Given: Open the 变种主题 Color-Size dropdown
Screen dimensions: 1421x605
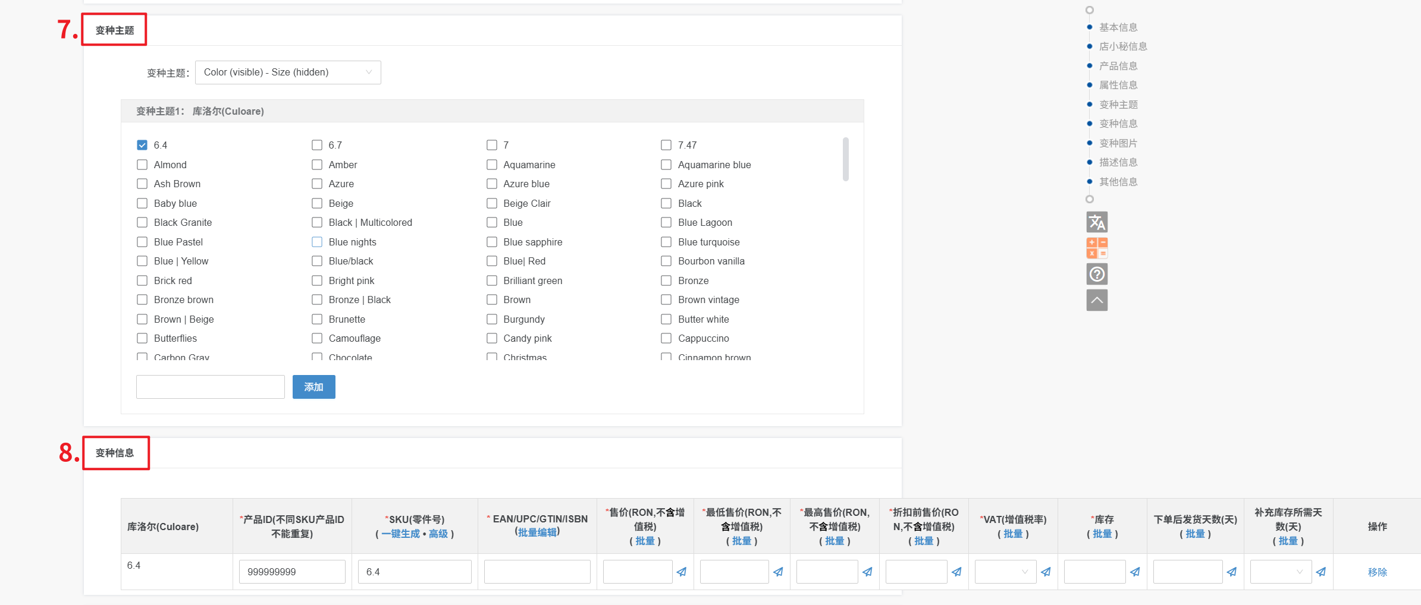Looking at the screenshot, I should click(x=288, y=73).
